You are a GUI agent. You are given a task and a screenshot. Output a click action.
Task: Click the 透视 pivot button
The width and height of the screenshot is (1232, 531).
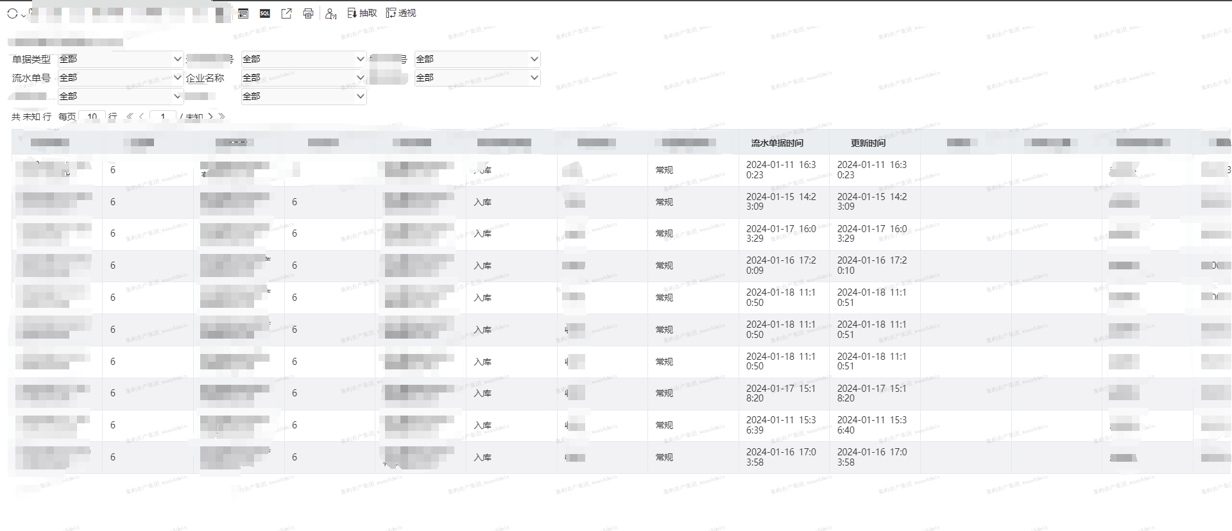click(x=401, y=13)
